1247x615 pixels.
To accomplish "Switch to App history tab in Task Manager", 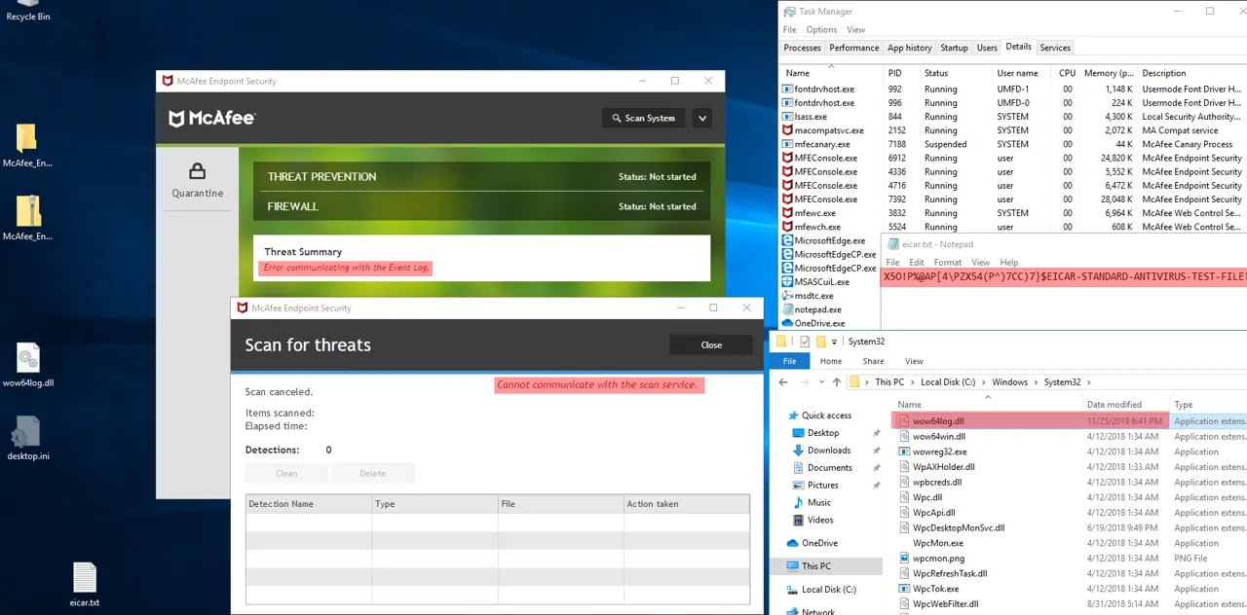I will [x=909, y=48].
